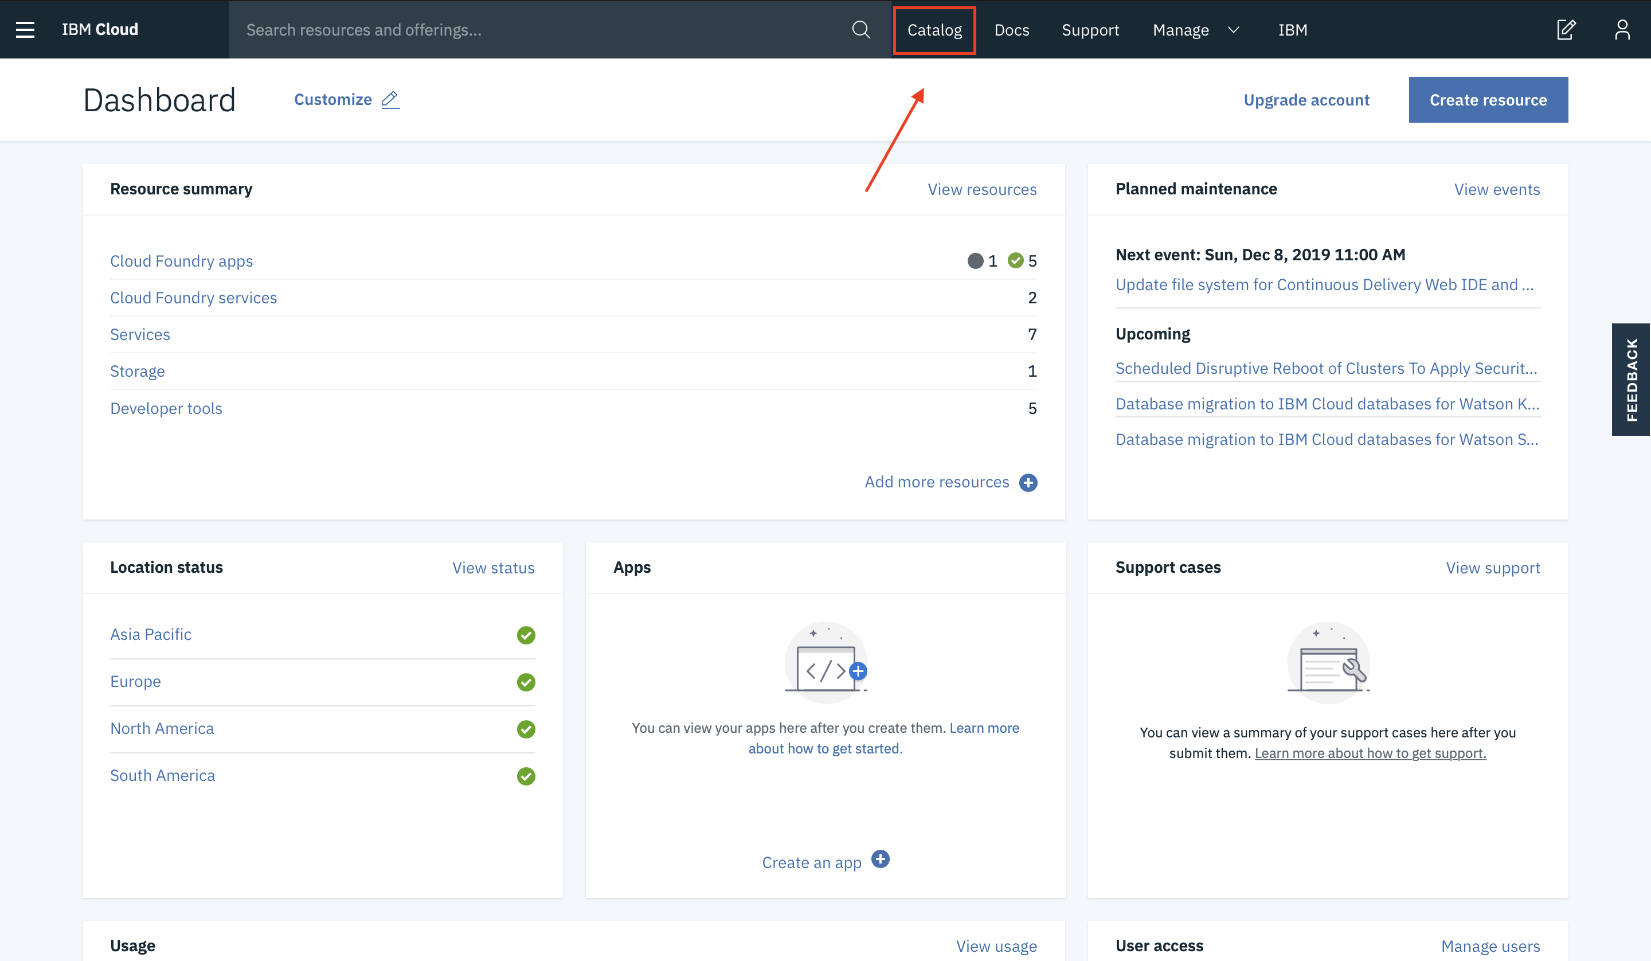This screenshot has height=961, width=1651.
Task: Click the Customize pencil icon
Action: pos(390,100)
